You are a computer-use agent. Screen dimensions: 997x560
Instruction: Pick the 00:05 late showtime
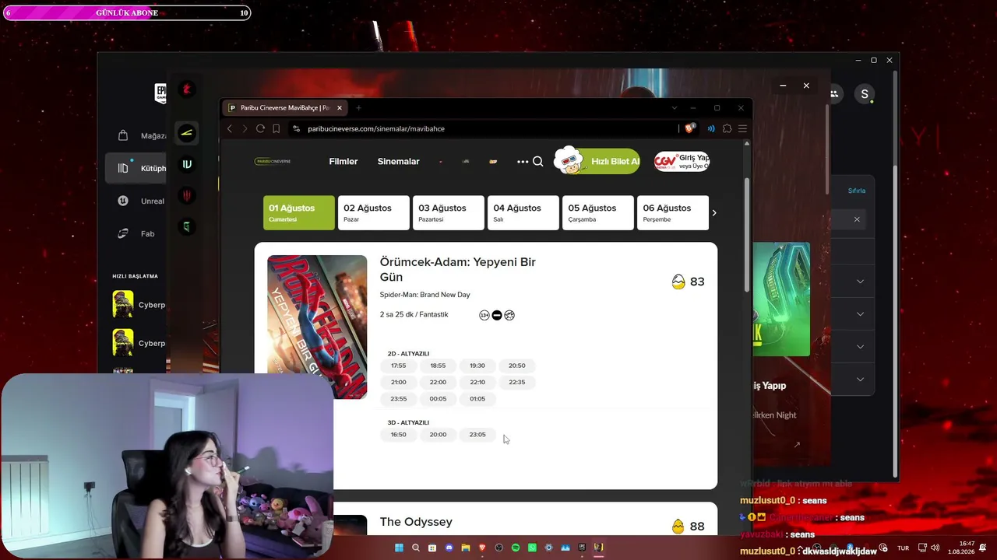438,399
